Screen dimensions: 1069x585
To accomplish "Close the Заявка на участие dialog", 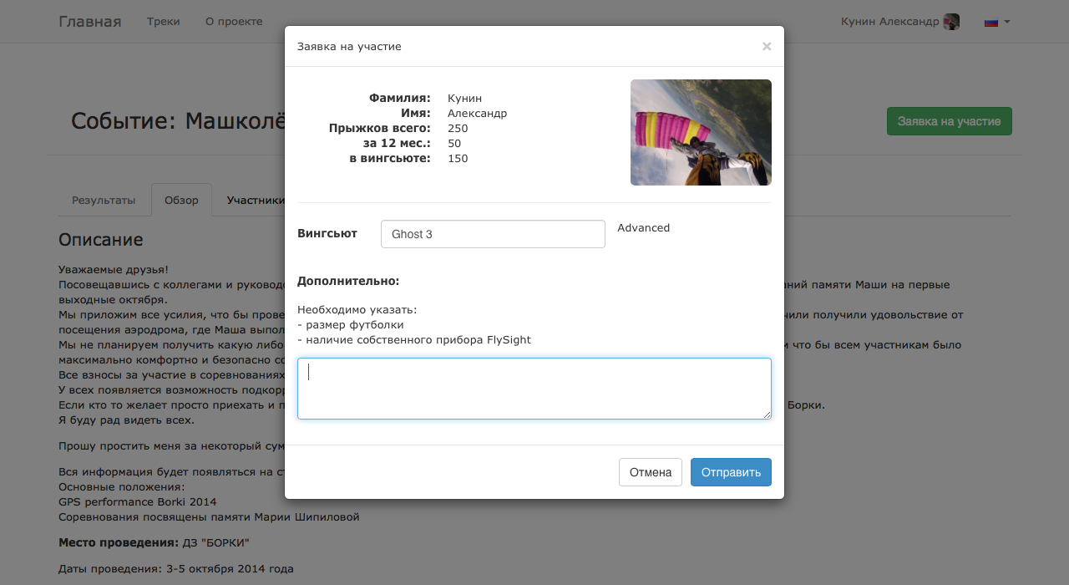I will pyautogui.click(x=766, y=47).
